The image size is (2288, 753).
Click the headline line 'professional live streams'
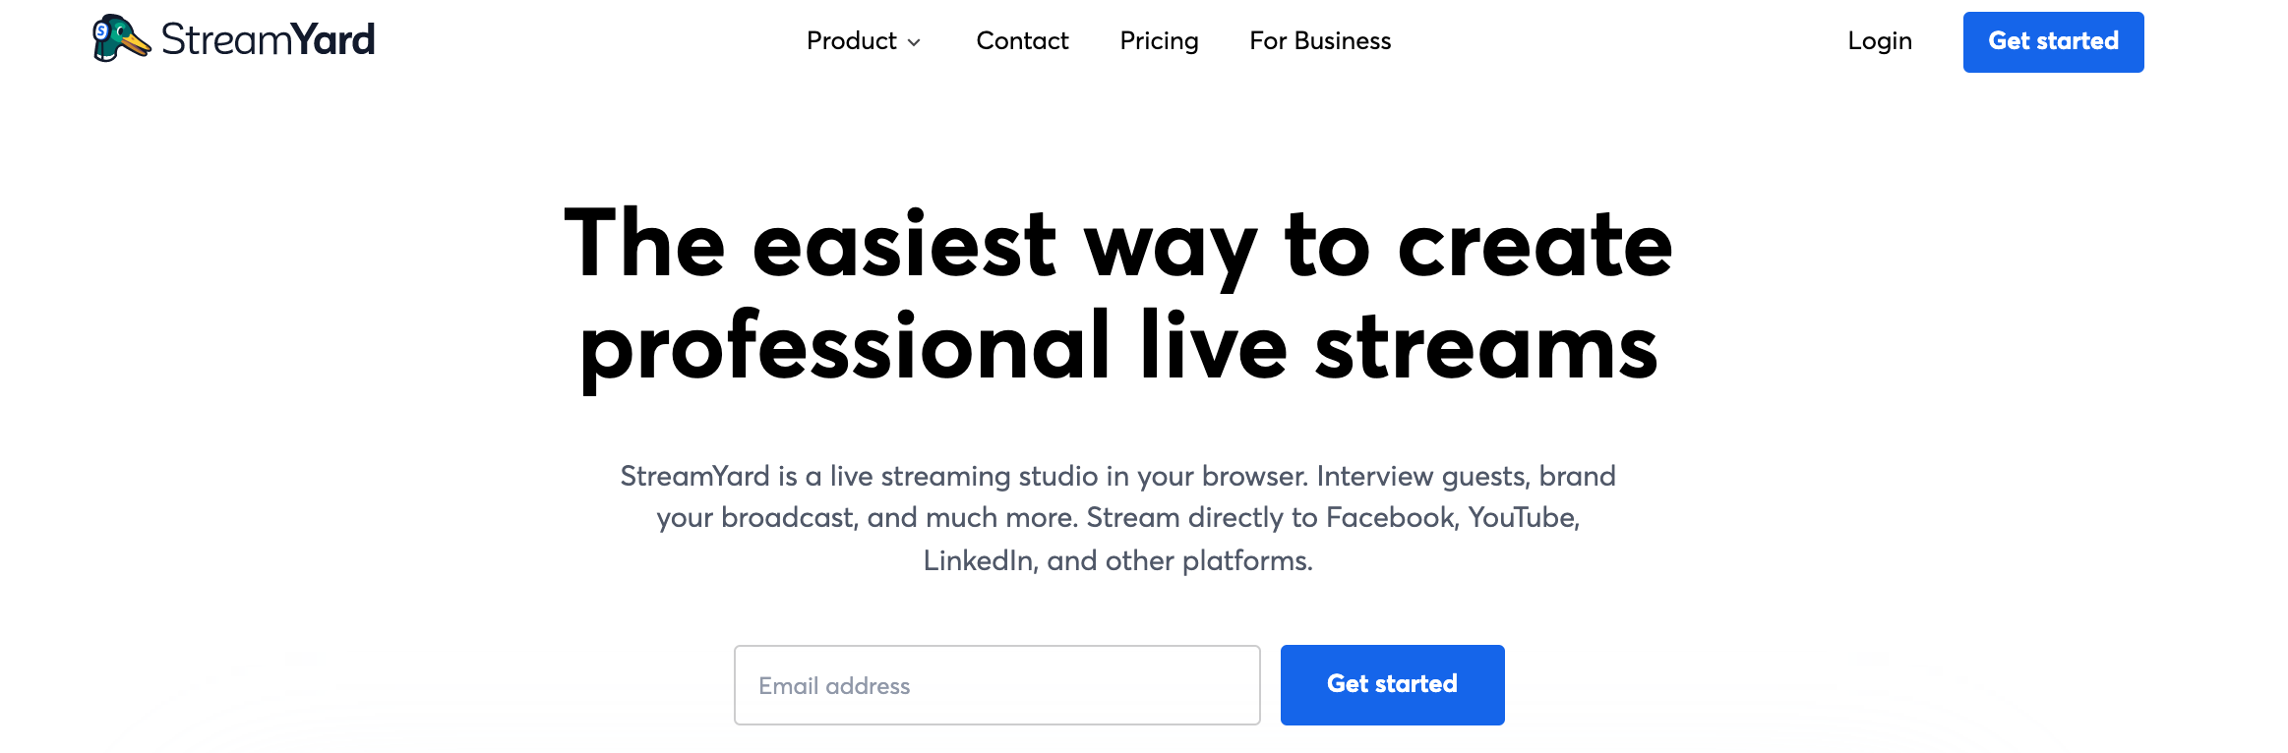pyautogui.click(x=1118, y=348)
